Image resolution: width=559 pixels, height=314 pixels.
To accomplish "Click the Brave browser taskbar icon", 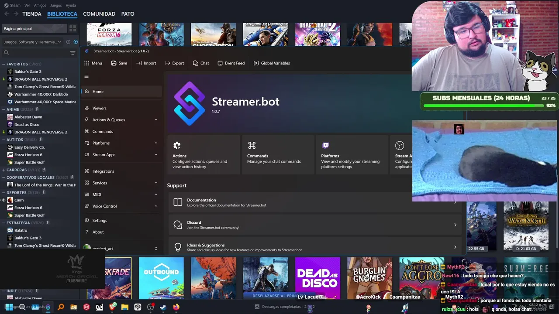I will 112,307.
